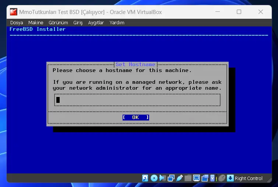Open the Dosya menu
This screenshot has height=187, width=278.
click(17, 23)
